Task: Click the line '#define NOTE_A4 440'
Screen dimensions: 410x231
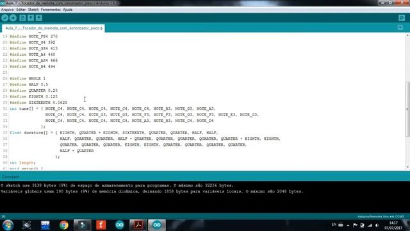Action: coord(33,55)
